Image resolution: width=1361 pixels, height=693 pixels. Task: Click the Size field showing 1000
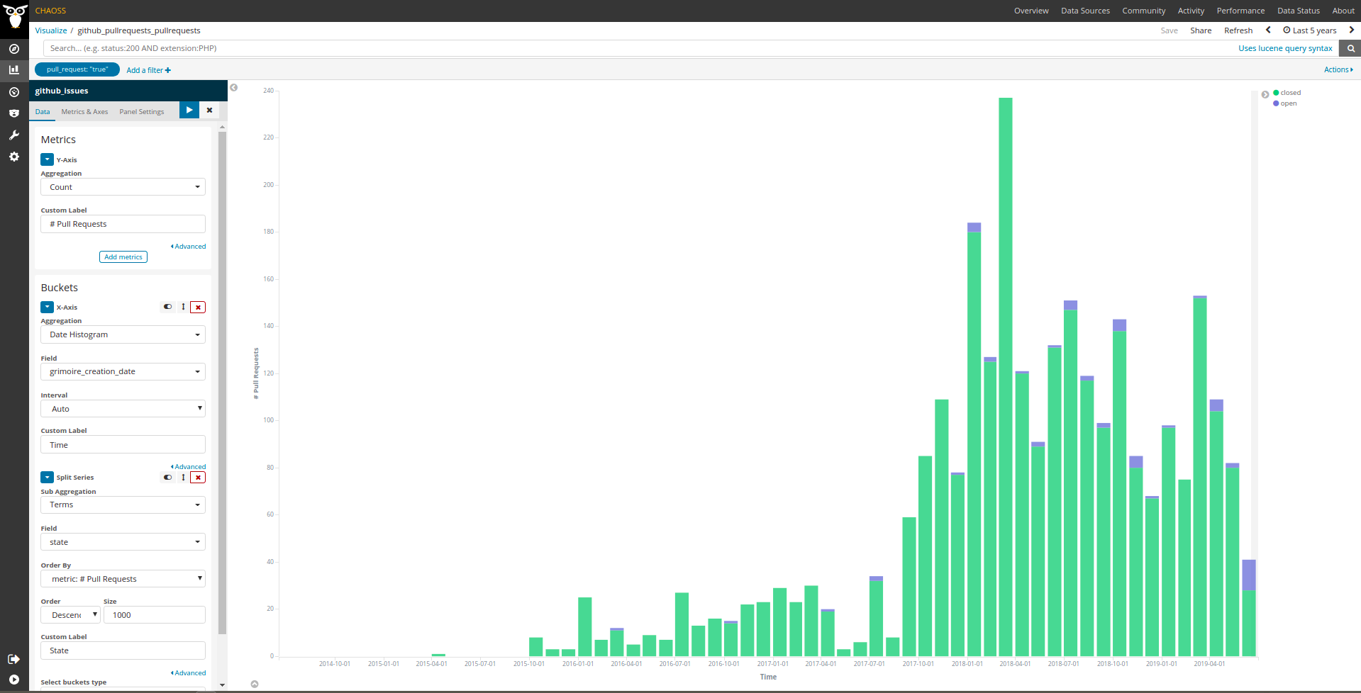(x=155, y=615)
